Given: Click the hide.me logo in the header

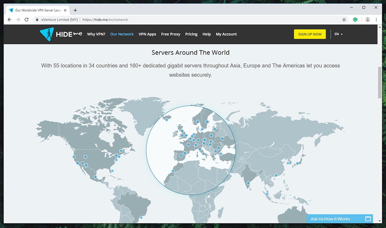Looking at the screenshot, I should point(61,34).
